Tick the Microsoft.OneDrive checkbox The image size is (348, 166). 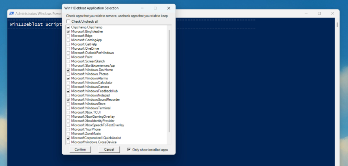tap(68, 49)
